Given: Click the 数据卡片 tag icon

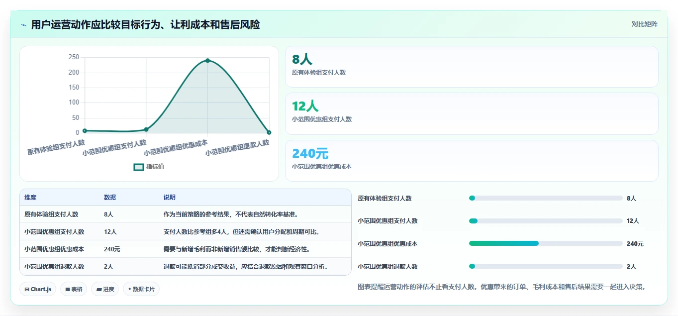Looking at the screenshot, I should pos(130,289).
